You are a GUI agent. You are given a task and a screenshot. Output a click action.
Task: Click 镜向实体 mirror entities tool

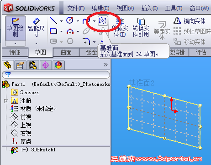(190, 21)
